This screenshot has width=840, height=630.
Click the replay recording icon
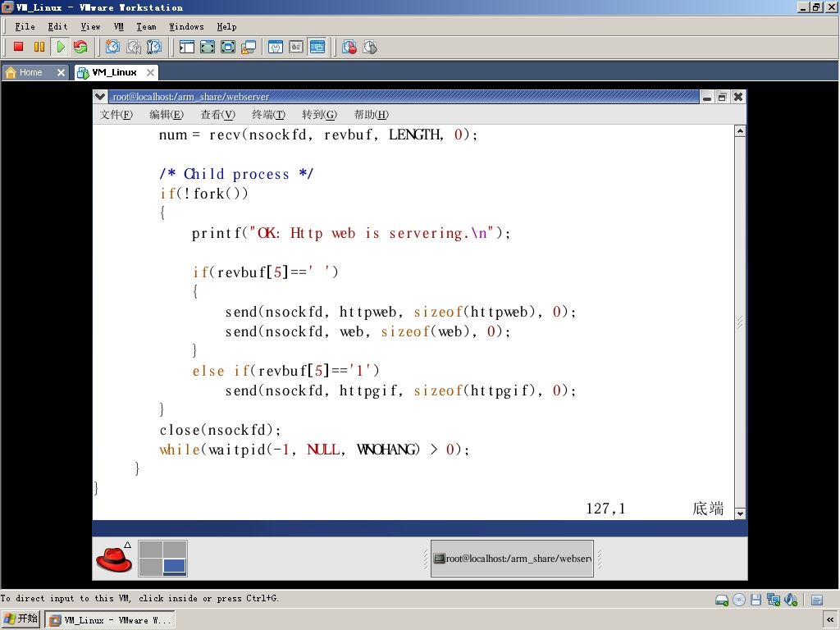(x=370, y=47)
